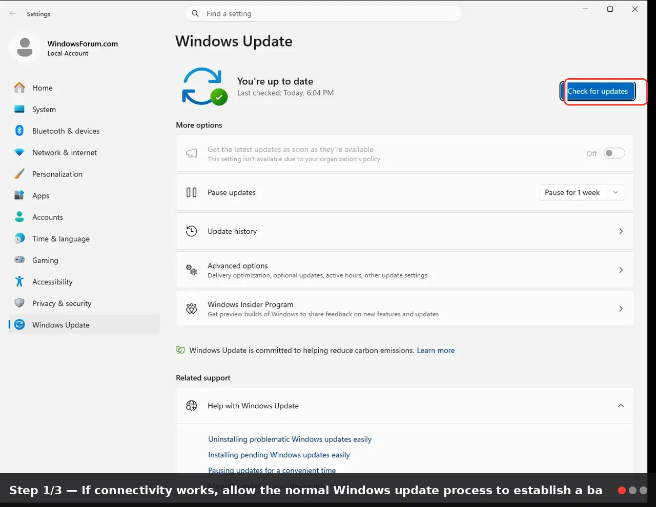The image size is (656, 507).
Task: Click the Windows Insider Program icon
Action: click(x=192, y=309)
